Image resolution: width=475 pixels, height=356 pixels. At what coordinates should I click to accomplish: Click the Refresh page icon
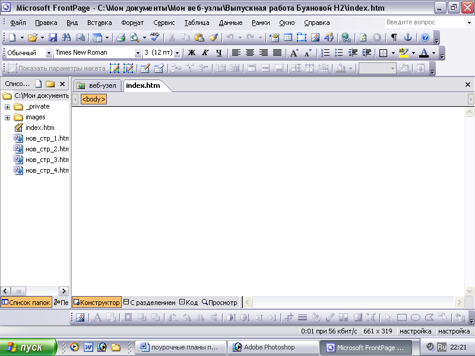pos(363,37)
